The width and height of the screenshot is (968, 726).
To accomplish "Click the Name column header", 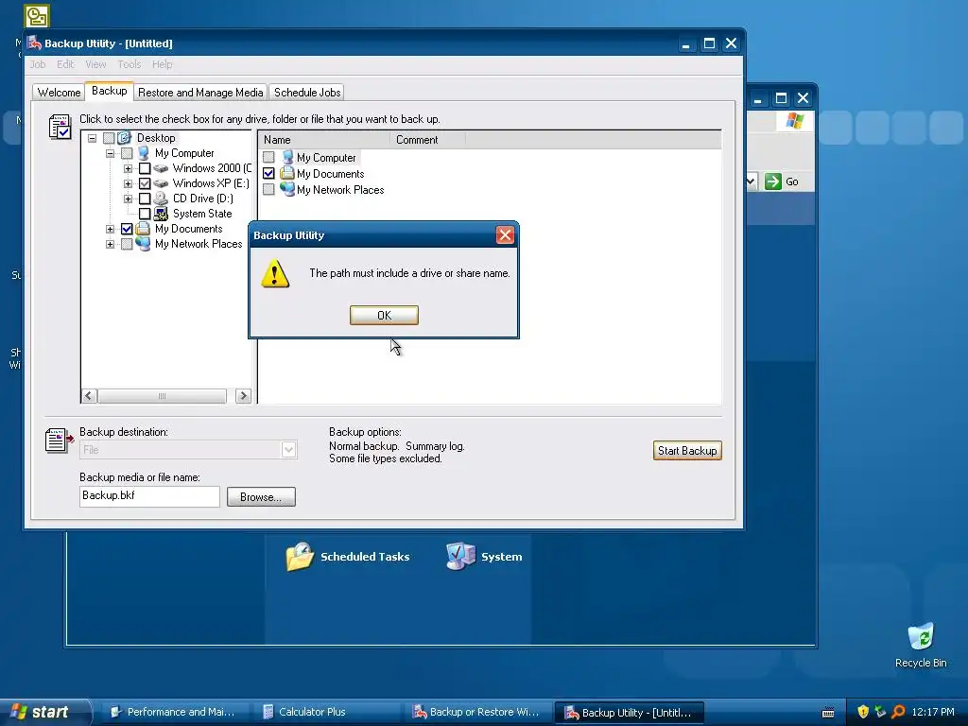I will tap(324, 140).
